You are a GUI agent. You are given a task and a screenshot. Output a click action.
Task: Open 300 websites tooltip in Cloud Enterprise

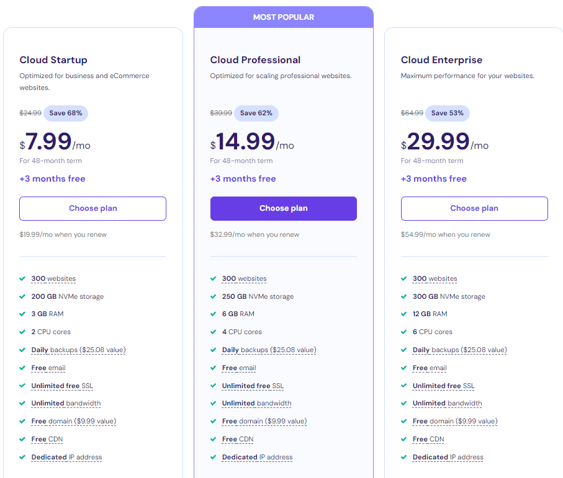tap(435, 278)
